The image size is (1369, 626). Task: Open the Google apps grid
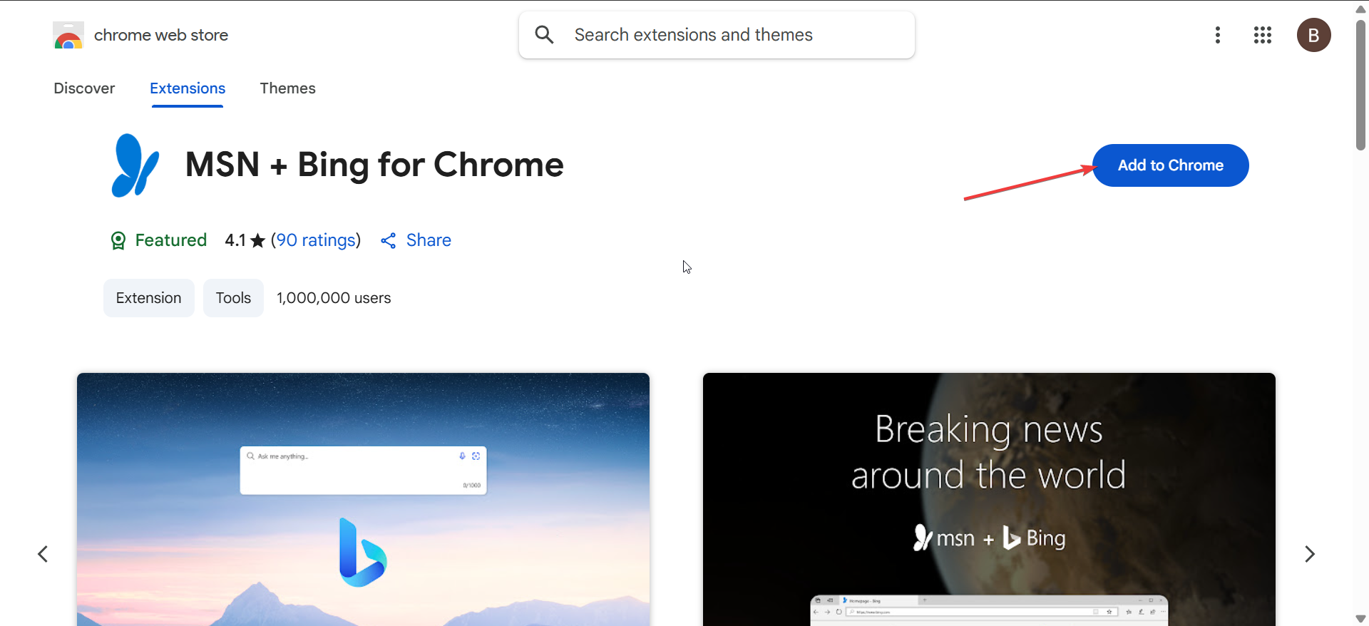[x=1263, y=35]
